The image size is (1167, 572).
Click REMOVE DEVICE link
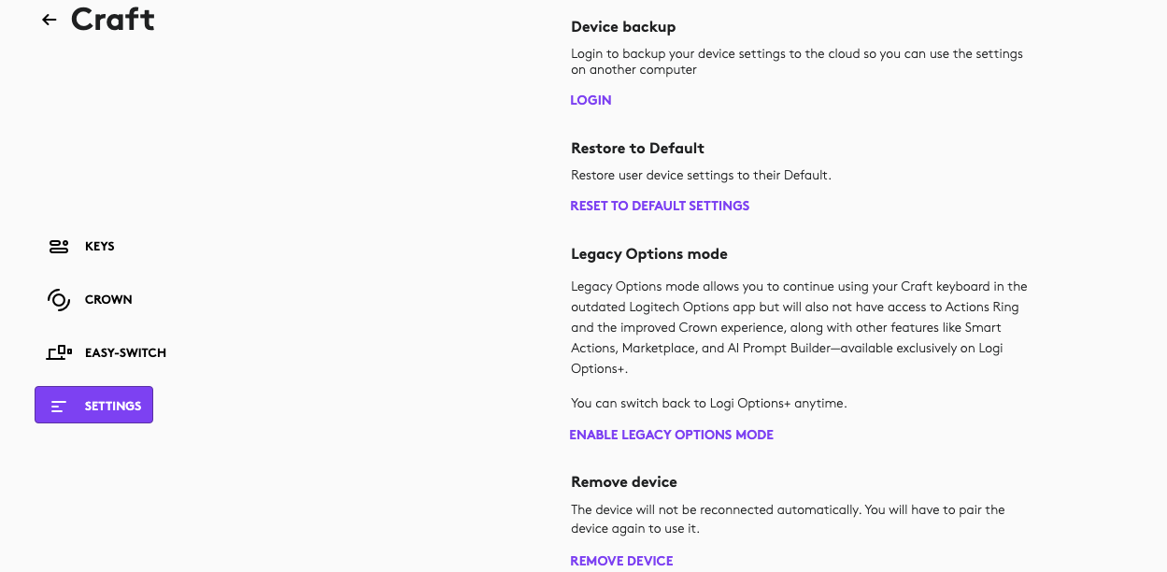pos(621,561)
